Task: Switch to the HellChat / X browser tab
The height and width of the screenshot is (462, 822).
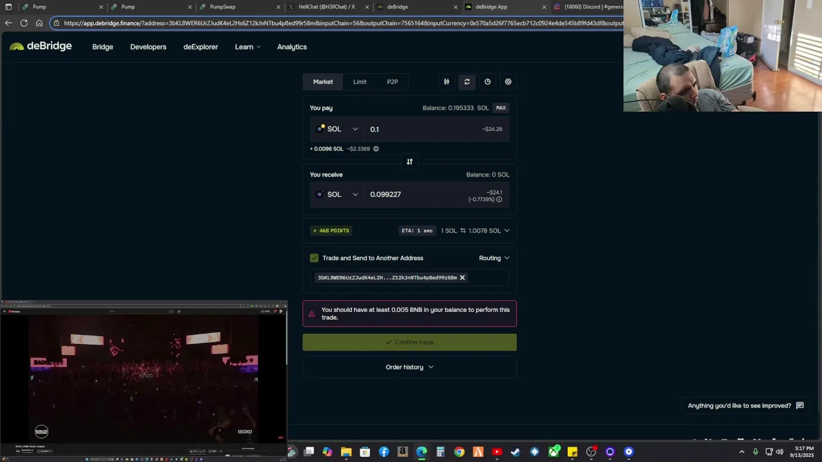Action: (x=327, y=7)
